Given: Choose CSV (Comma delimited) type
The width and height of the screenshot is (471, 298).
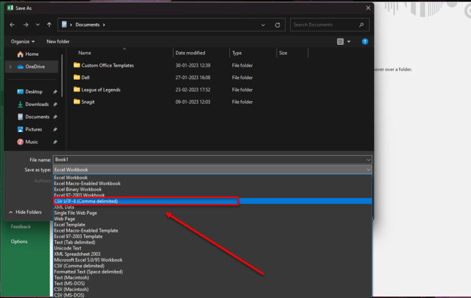Looking at the screenshot, I should point(212,266).
